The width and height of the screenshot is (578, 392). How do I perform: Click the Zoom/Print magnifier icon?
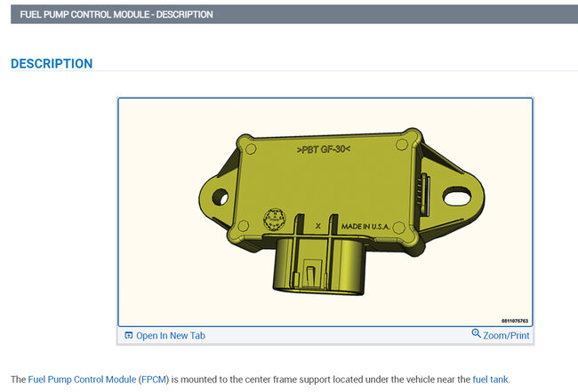(x=476, y=333)
